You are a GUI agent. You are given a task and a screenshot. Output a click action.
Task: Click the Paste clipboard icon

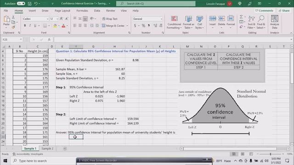[x=6, y=19]
